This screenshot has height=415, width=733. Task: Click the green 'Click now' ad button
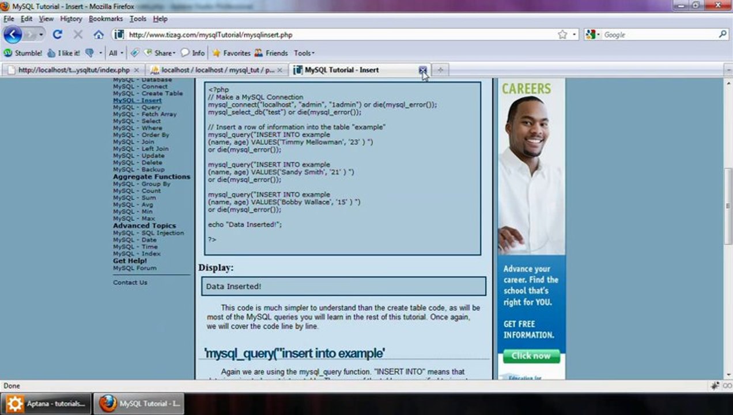(x=531, y=356)
